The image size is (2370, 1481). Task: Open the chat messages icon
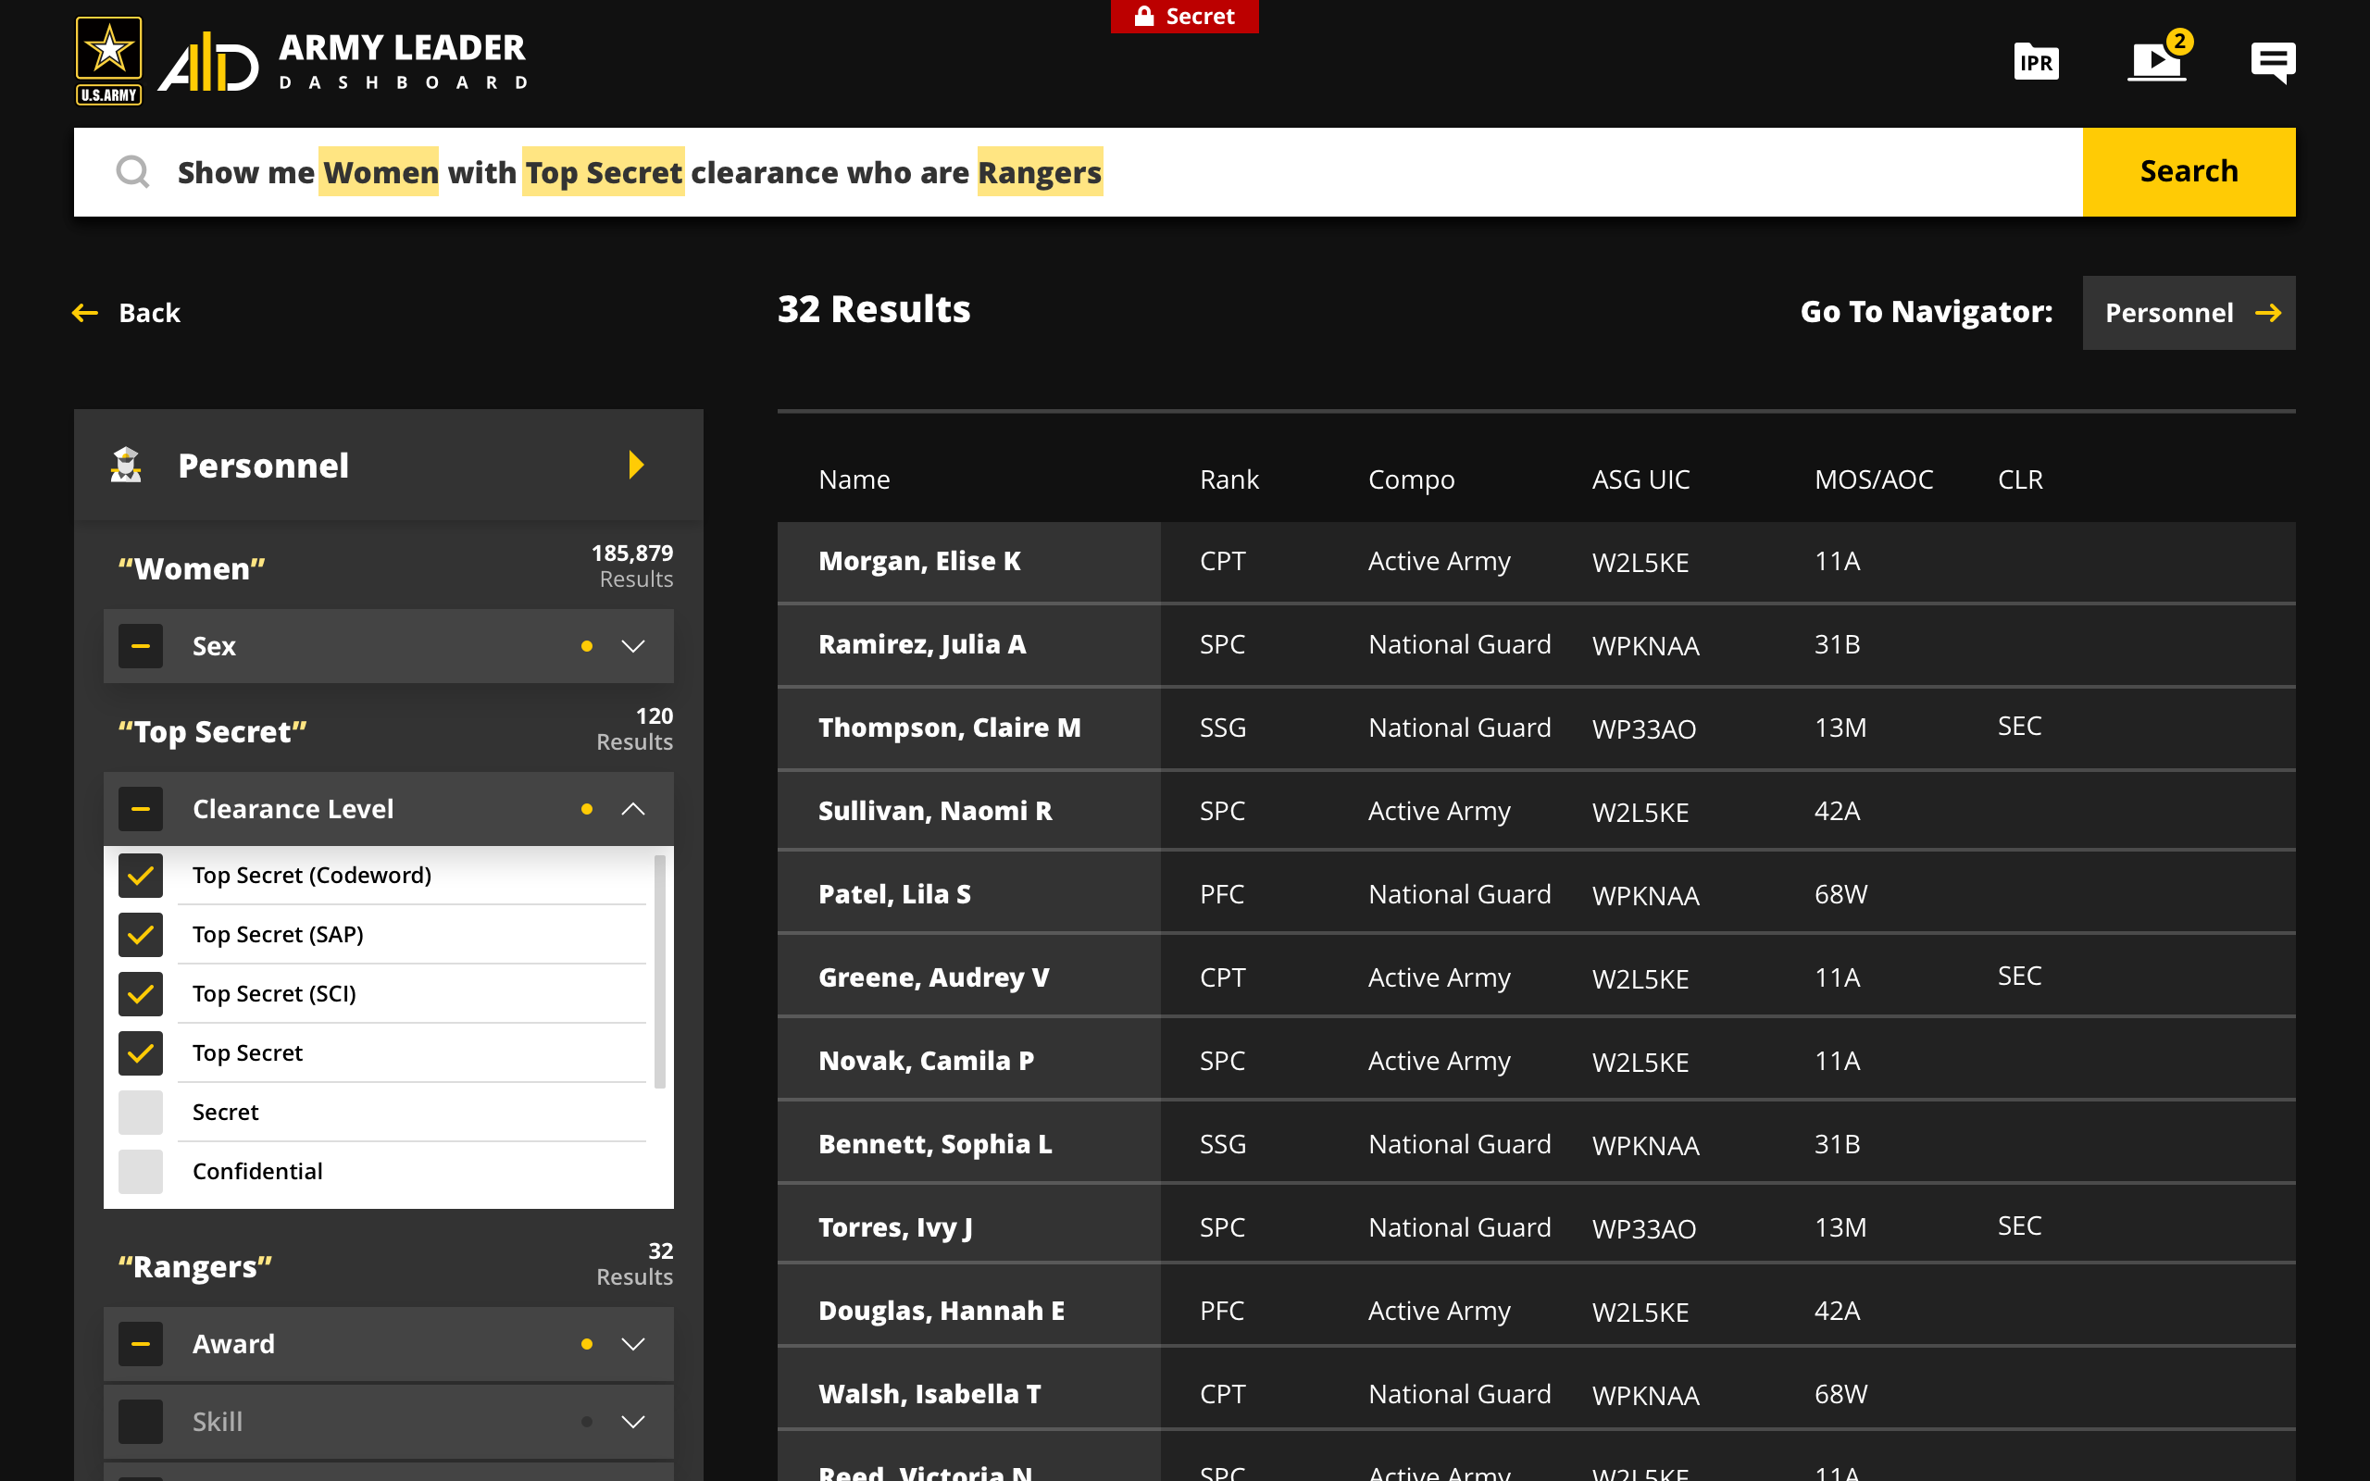(x=2272, y=63)
